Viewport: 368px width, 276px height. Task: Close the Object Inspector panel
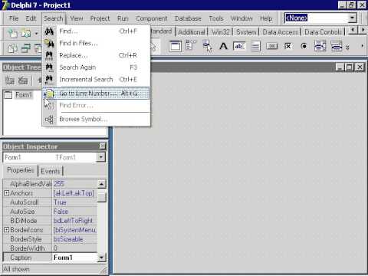click(x=102, y=146)
